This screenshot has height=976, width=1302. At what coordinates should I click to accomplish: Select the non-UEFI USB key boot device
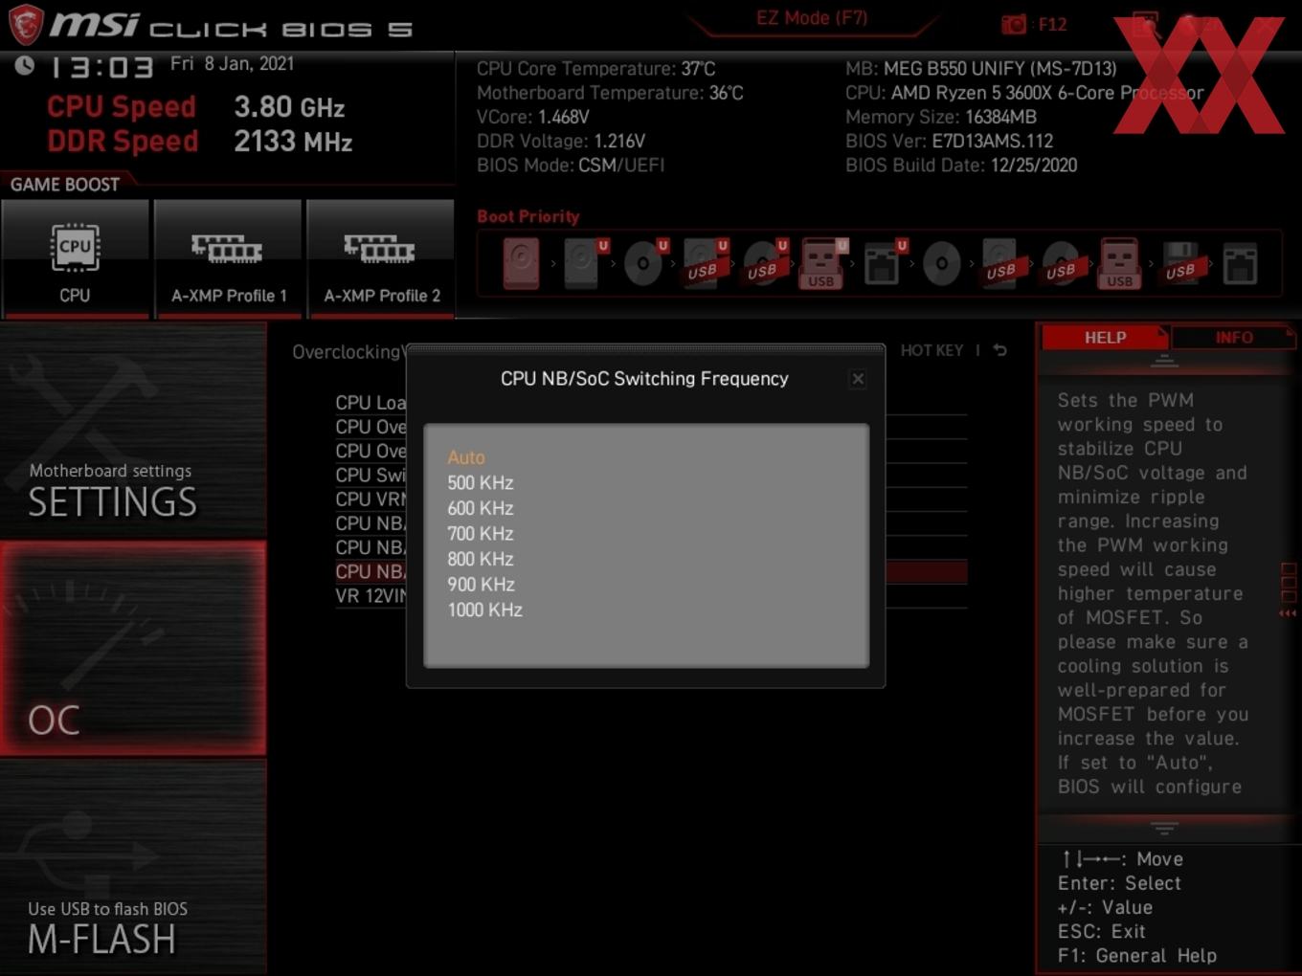[x=1120, y=263]
